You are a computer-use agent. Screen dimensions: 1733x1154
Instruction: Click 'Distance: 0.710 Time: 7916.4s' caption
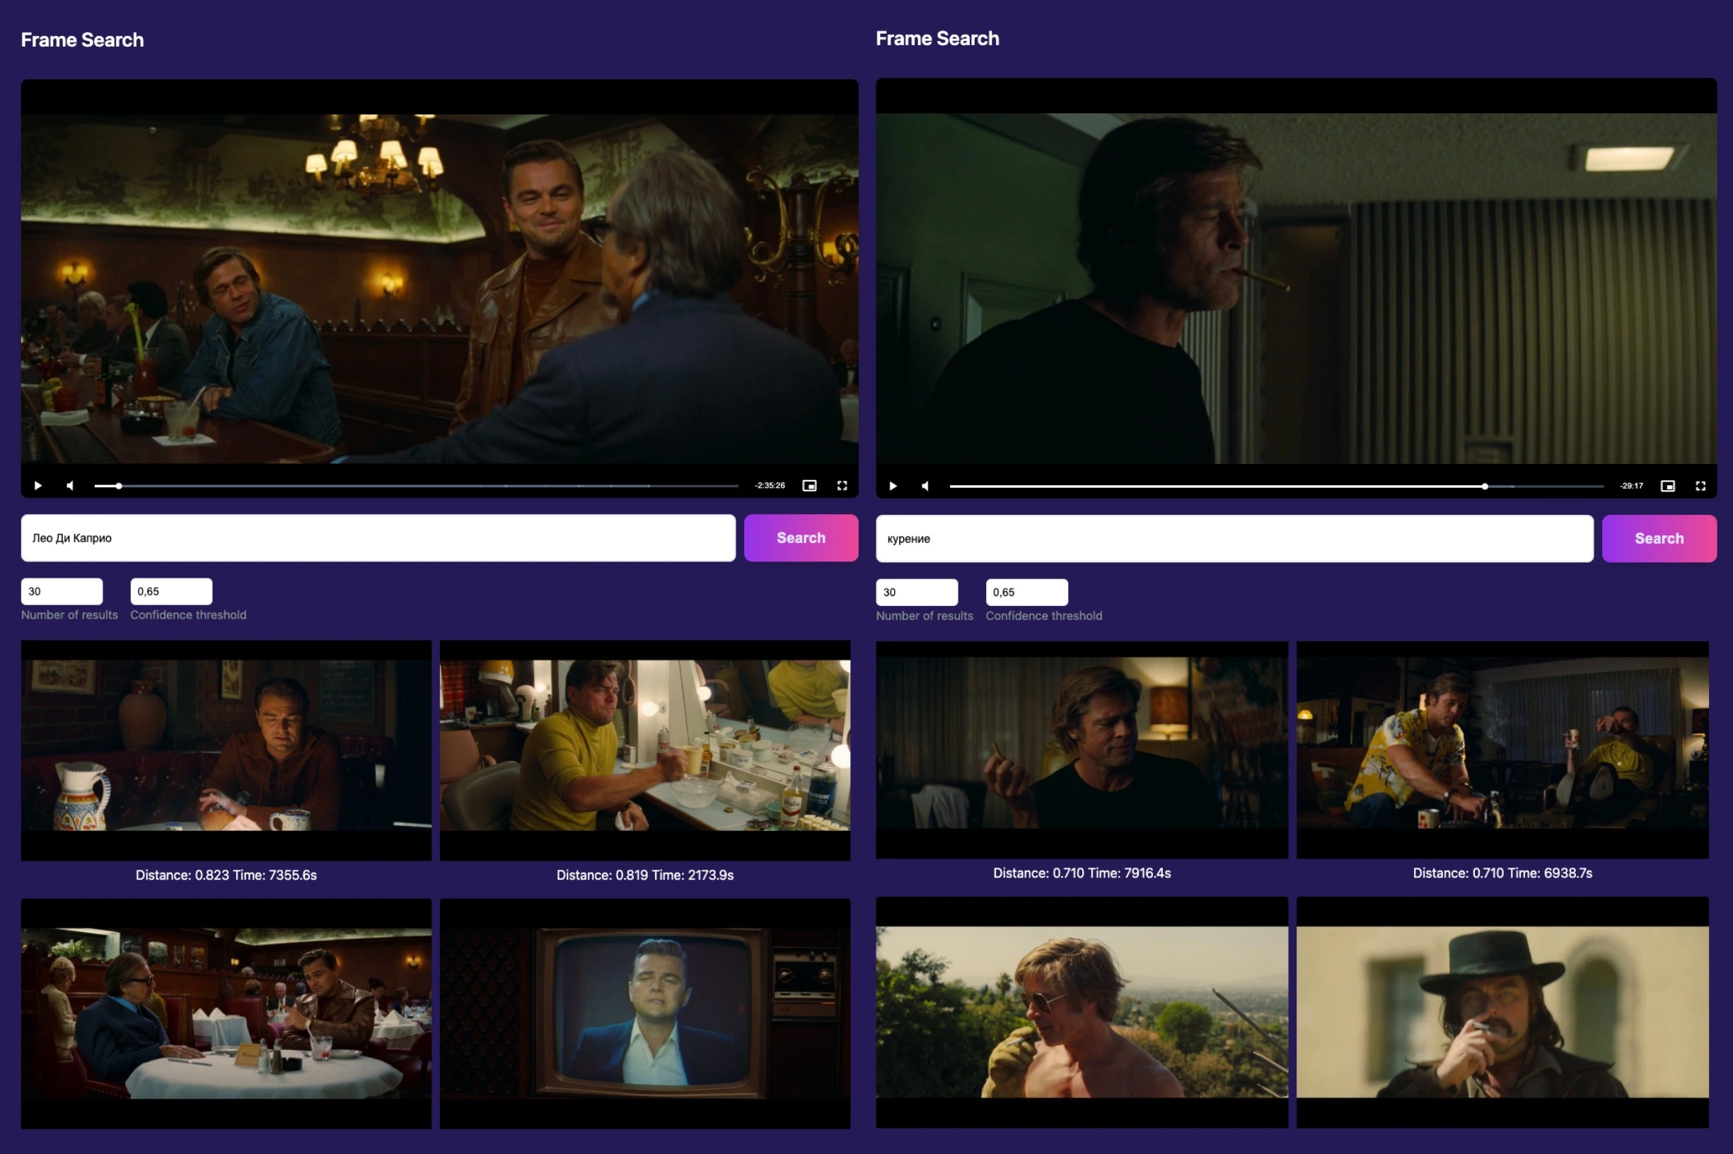coord(1082,873)
